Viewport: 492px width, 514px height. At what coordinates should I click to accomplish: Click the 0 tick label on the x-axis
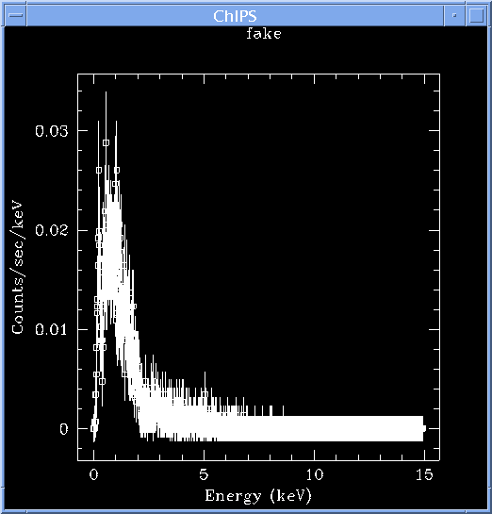93,474
